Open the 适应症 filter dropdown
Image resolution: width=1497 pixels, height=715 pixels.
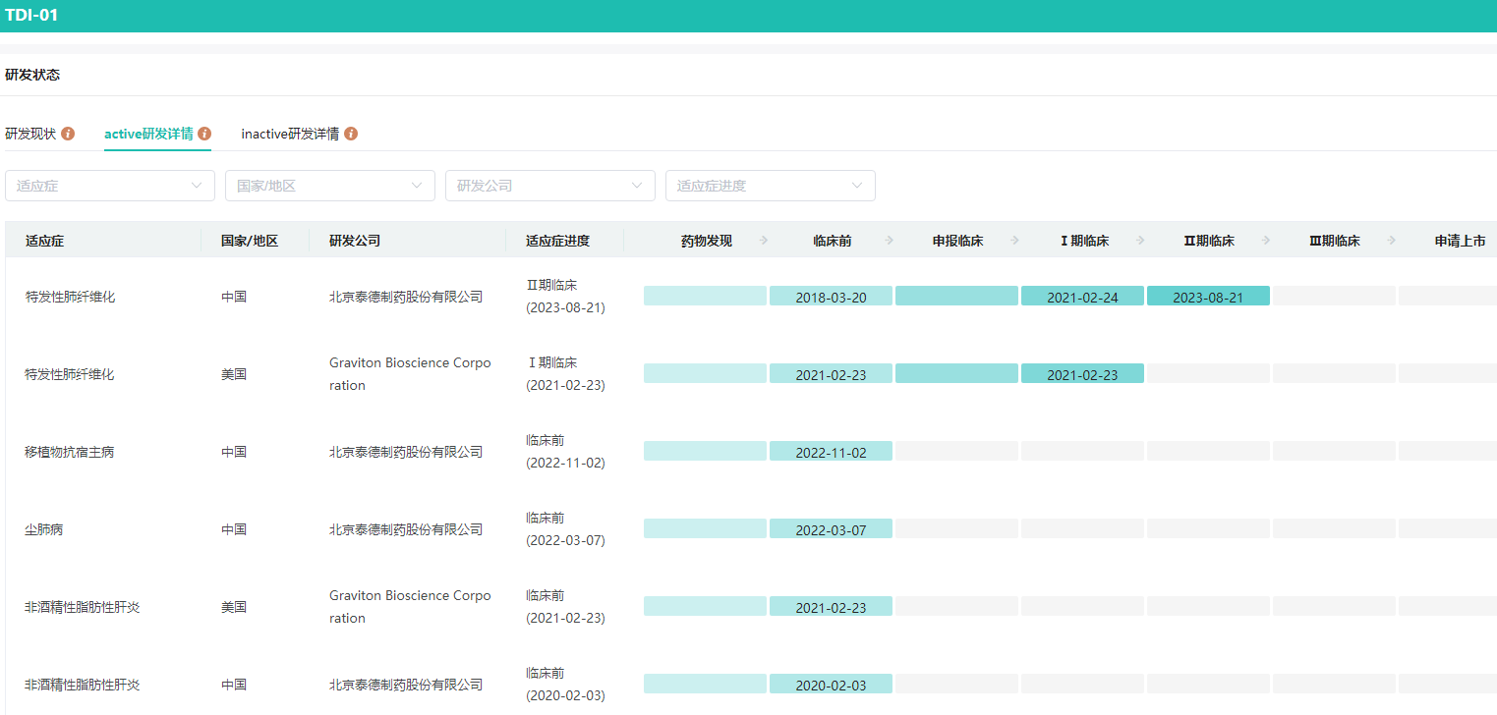click(110, 186)
